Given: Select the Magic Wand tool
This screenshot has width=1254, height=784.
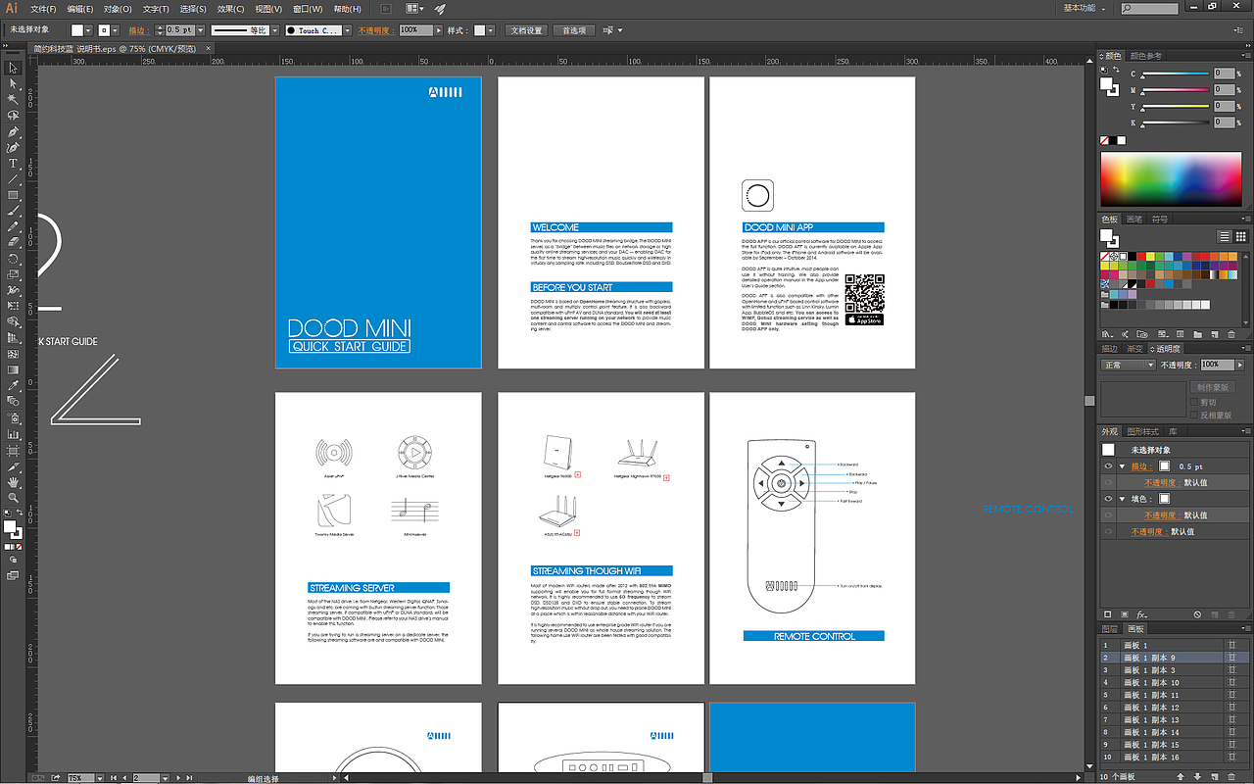Looking at the screenshot, I should [13, 99].
